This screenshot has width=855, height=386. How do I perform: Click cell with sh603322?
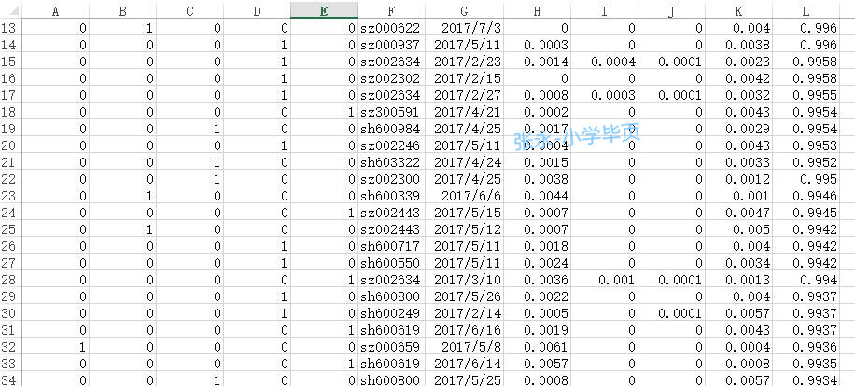click(391, 162)
